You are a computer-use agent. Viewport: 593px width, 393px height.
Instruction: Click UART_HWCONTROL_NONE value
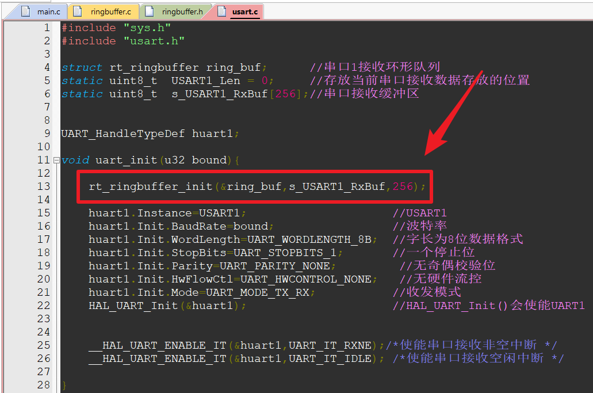305,280
